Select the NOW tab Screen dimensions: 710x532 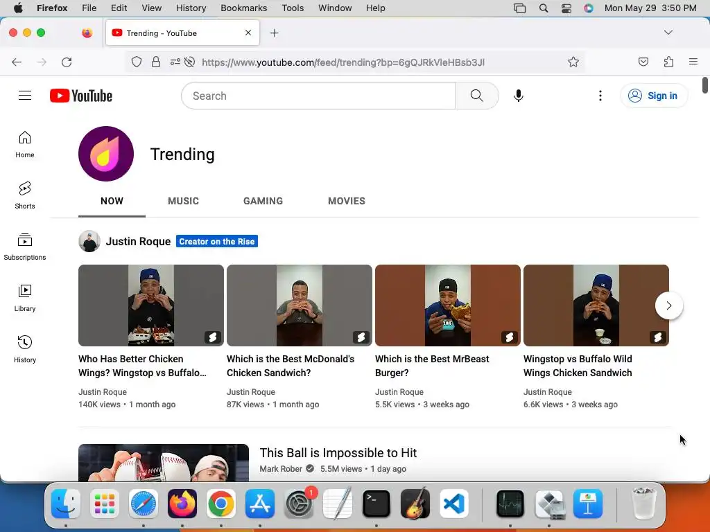(112, 201)
